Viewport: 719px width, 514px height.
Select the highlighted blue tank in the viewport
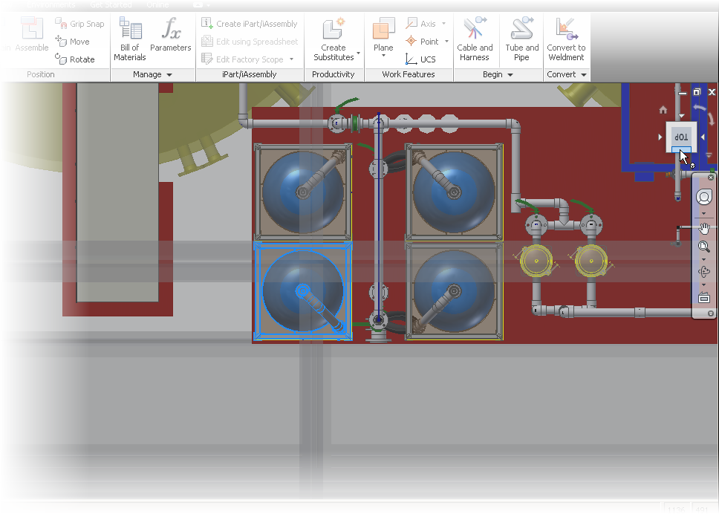(x=302, y=290)
